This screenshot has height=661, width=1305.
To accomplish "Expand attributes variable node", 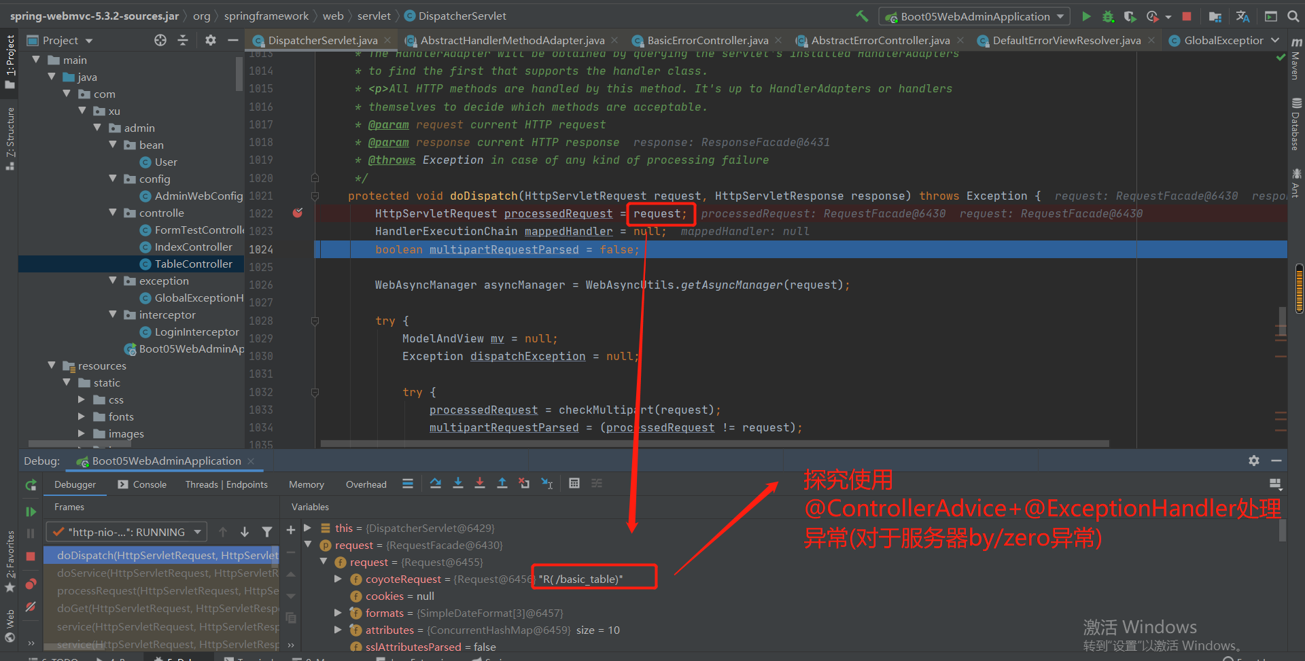I will pyautogui.click(x=338, y=630).
